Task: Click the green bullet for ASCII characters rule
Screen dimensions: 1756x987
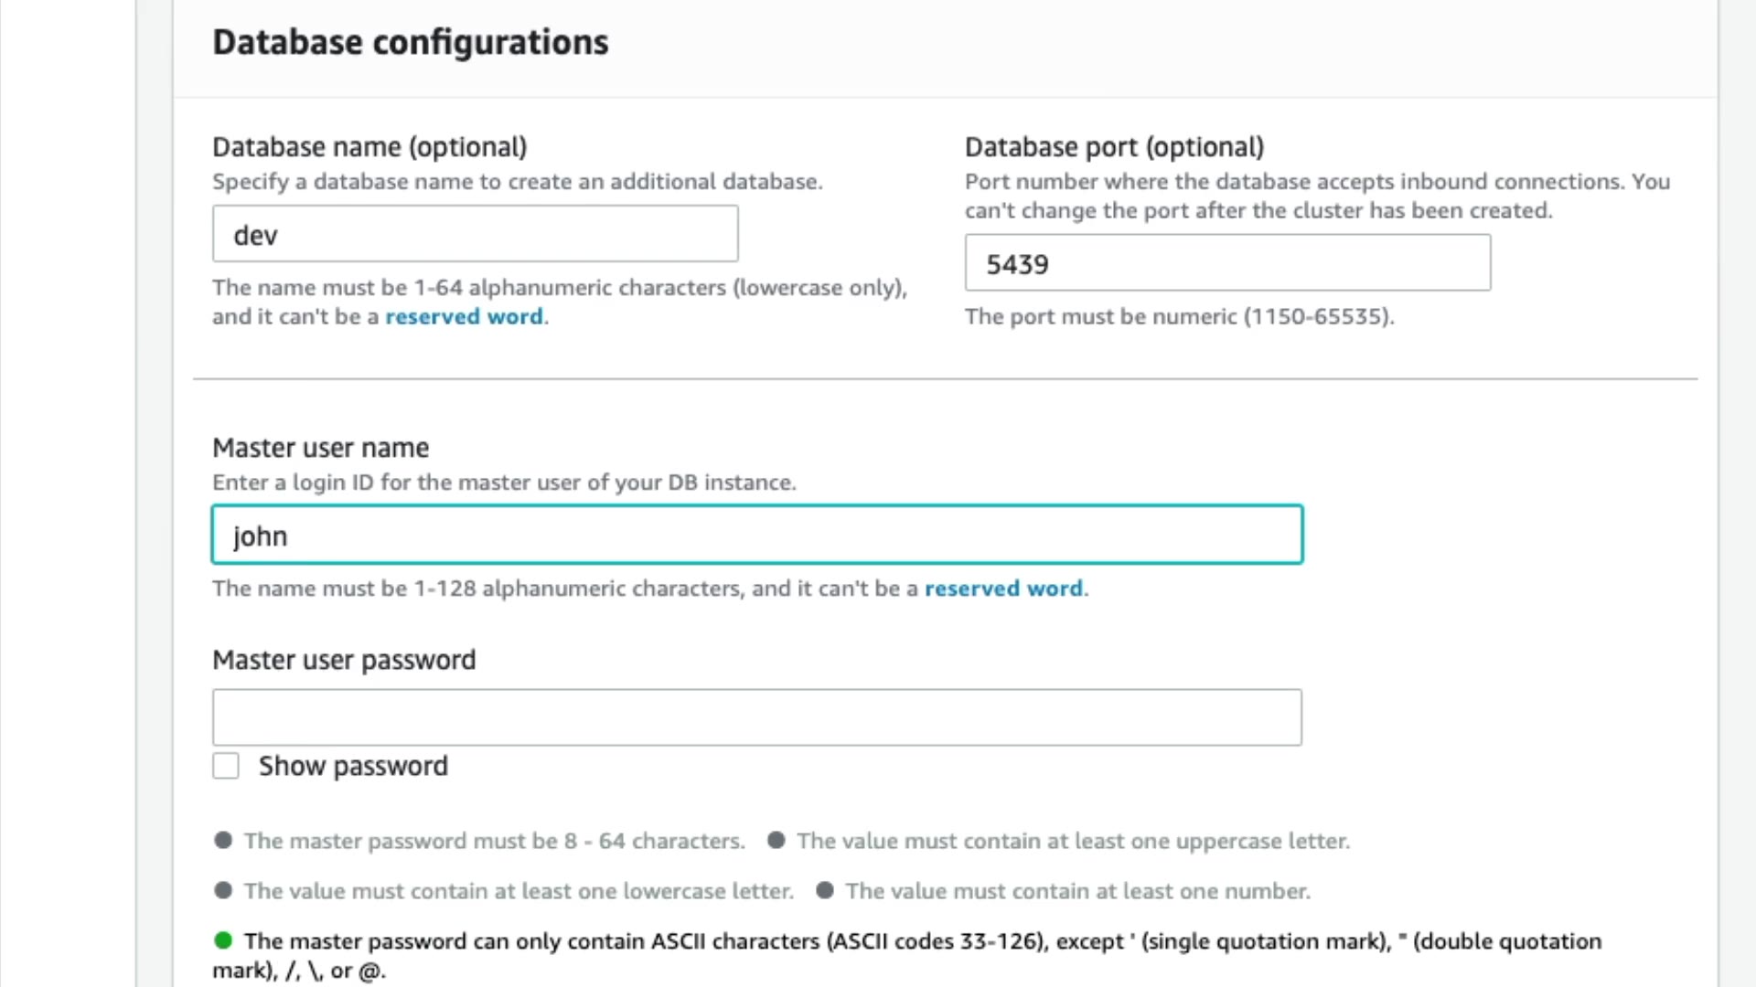Action: click(x=223, y=940)
